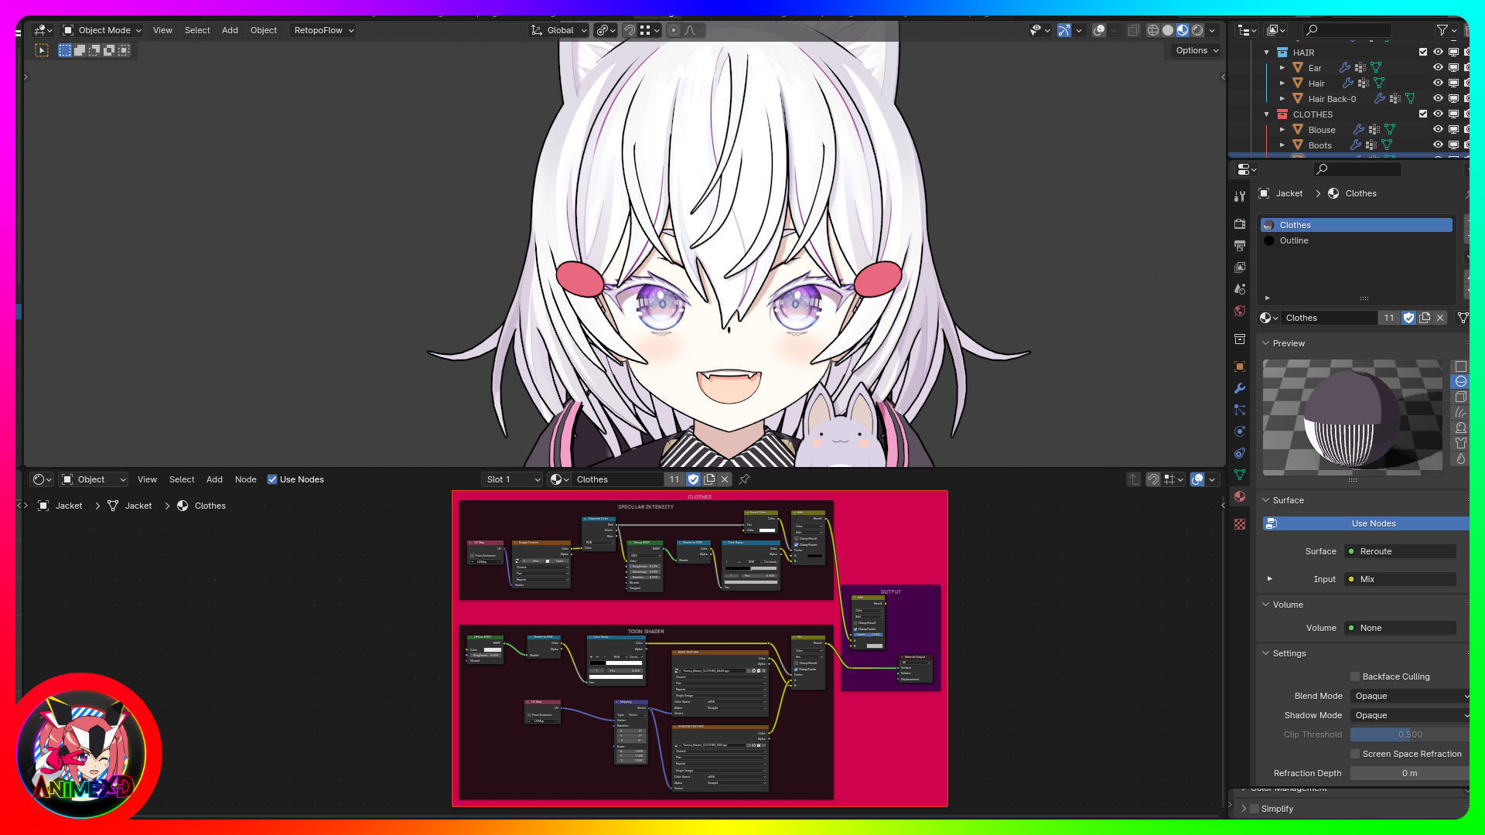Unlink Clothes material in properties panel
Viewport: 1485px width, 835px height.
pyautogui.click(x=1440, y=318)
